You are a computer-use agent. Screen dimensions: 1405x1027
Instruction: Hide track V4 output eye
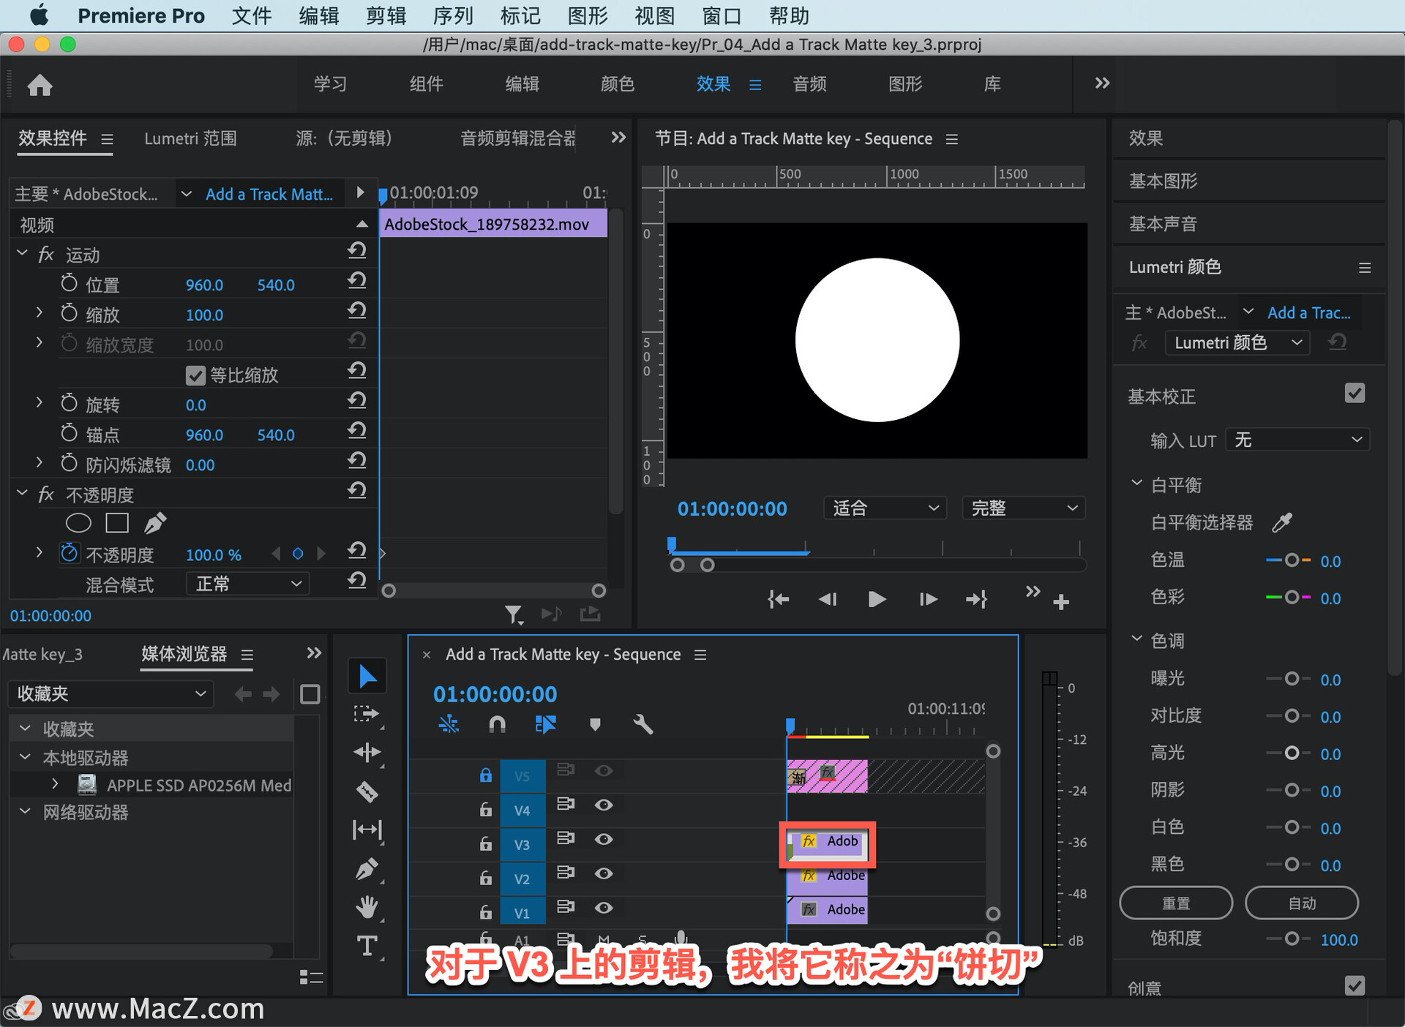[x=604, y=805]
